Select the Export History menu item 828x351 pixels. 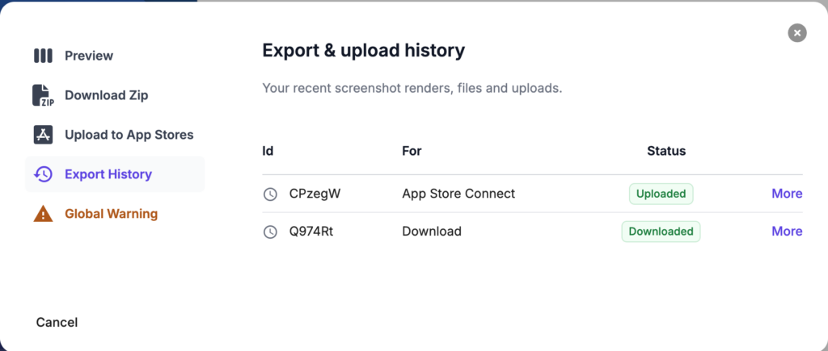pyautogui.click(x=108, y=174)
